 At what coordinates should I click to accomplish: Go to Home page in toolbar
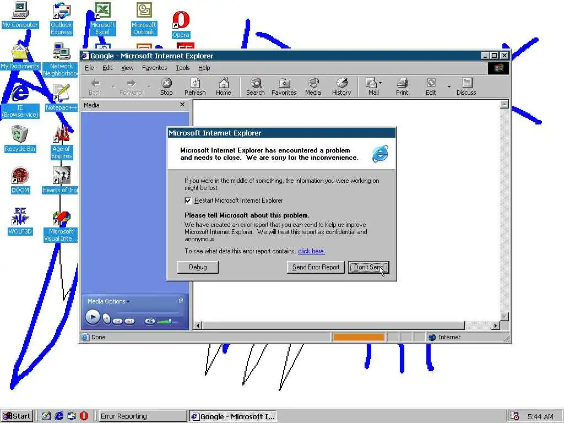click(x=224, y=86)
